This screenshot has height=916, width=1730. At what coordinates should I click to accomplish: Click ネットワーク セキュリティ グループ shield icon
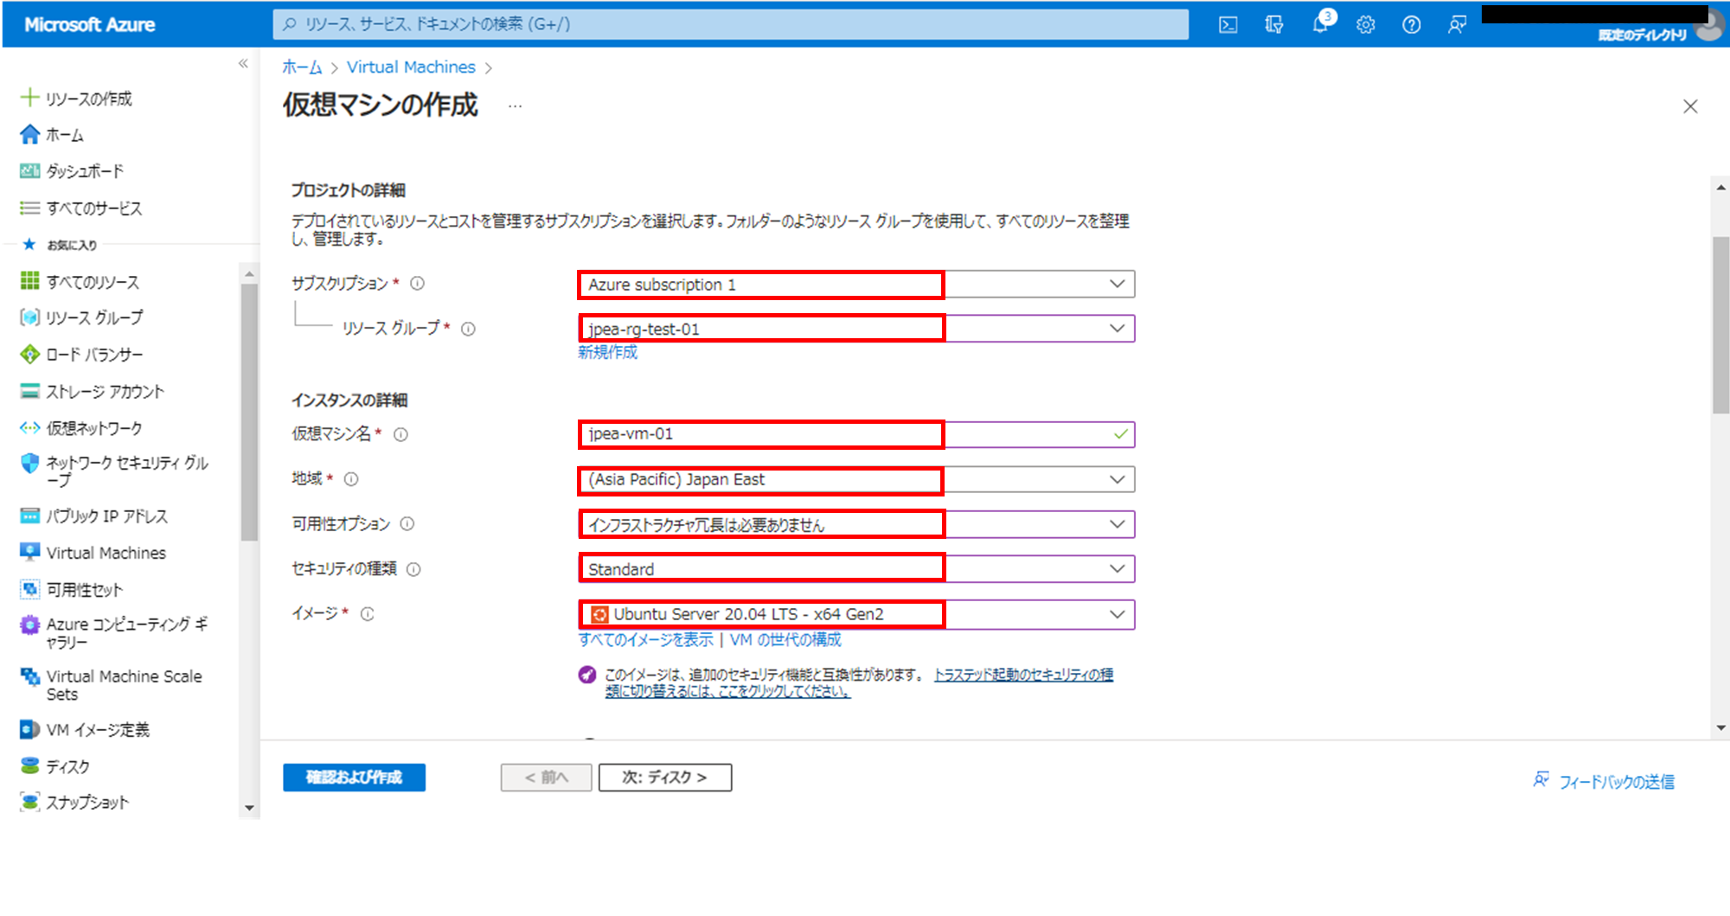pyautogui.click(x=29, y=464)
